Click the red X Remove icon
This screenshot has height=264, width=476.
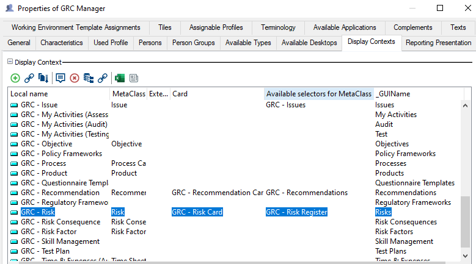[x=75, y=78]
